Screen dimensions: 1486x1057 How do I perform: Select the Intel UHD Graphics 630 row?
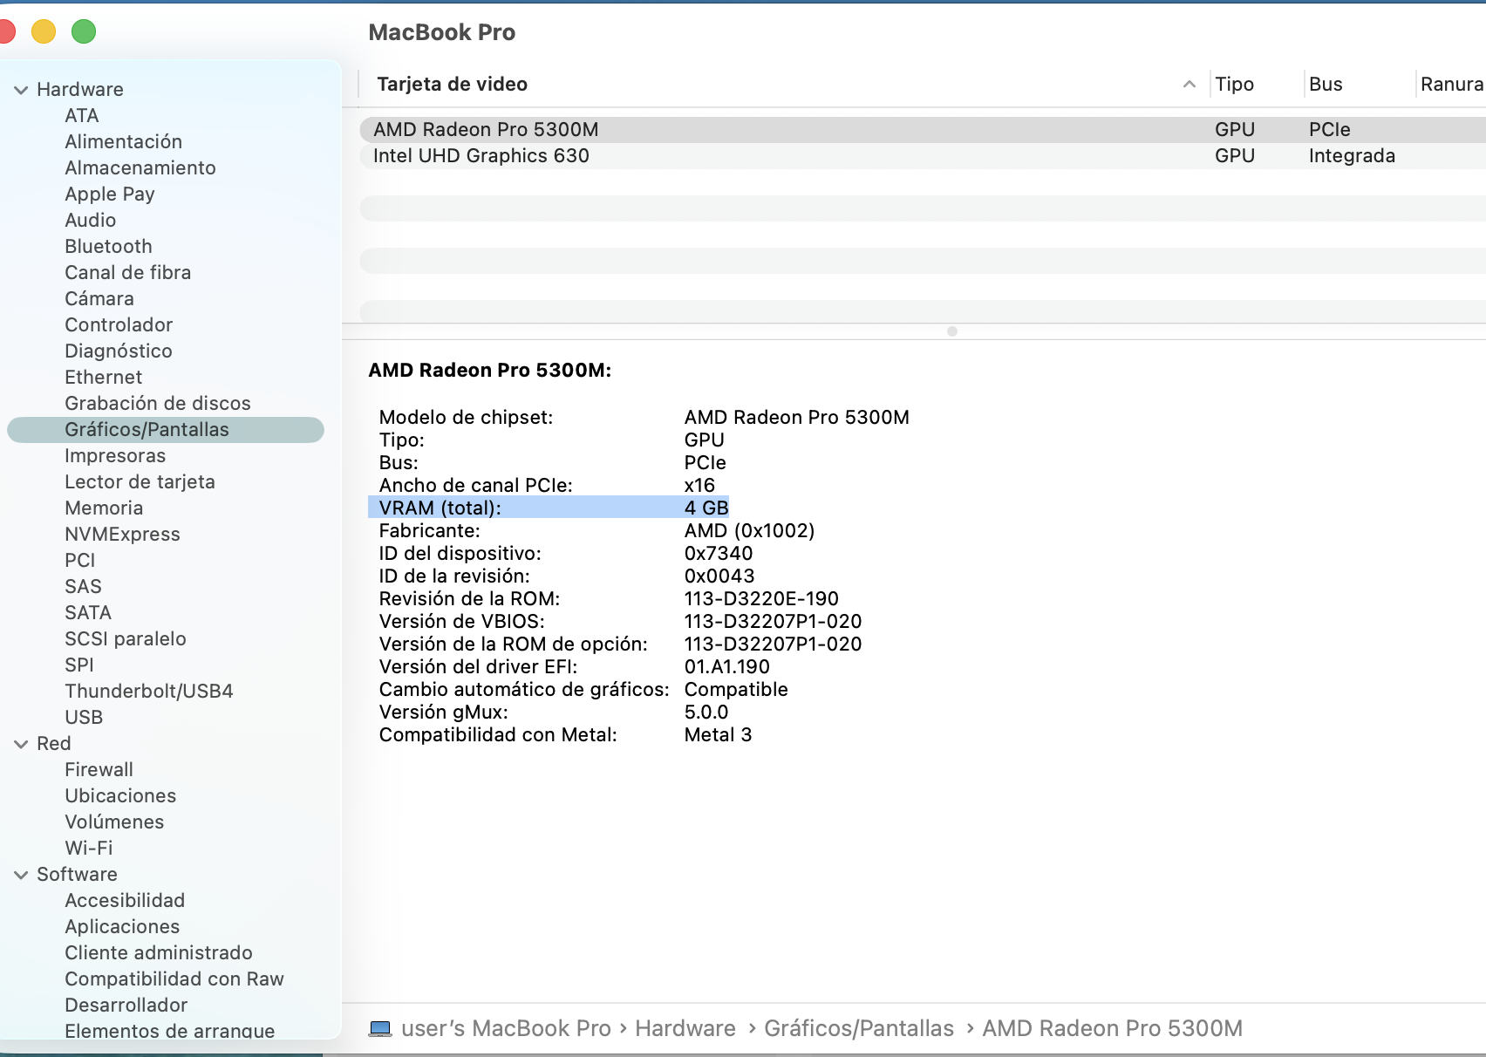tap(923, 156)
